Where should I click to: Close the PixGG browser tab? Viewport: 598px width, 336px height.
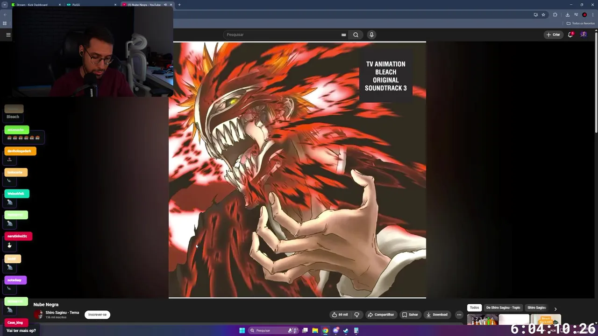click(115, 5)
